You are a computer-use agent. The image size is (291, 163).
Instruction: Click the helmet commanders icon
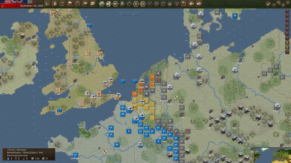[x=93, y=4]
